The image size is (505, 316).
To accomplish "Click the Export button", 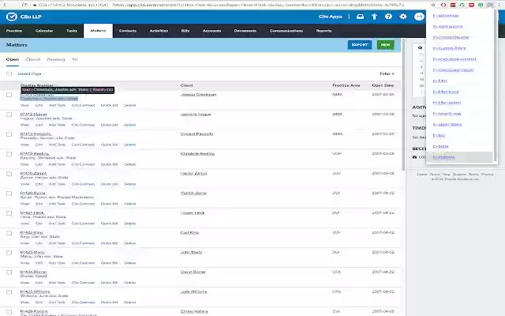I will click(x=360, y=45).
